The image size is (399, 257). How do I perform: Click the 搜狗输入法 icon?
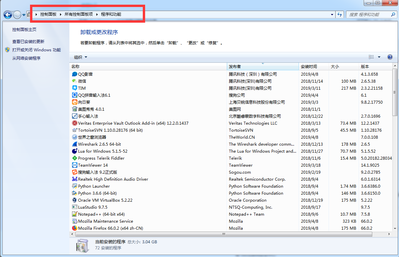[x=74, y=172]
